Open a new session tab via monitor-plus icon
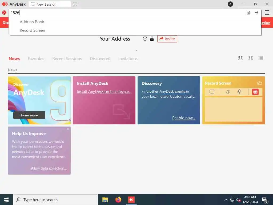This screenshot has height=205, width=273. tap(75, 4)
